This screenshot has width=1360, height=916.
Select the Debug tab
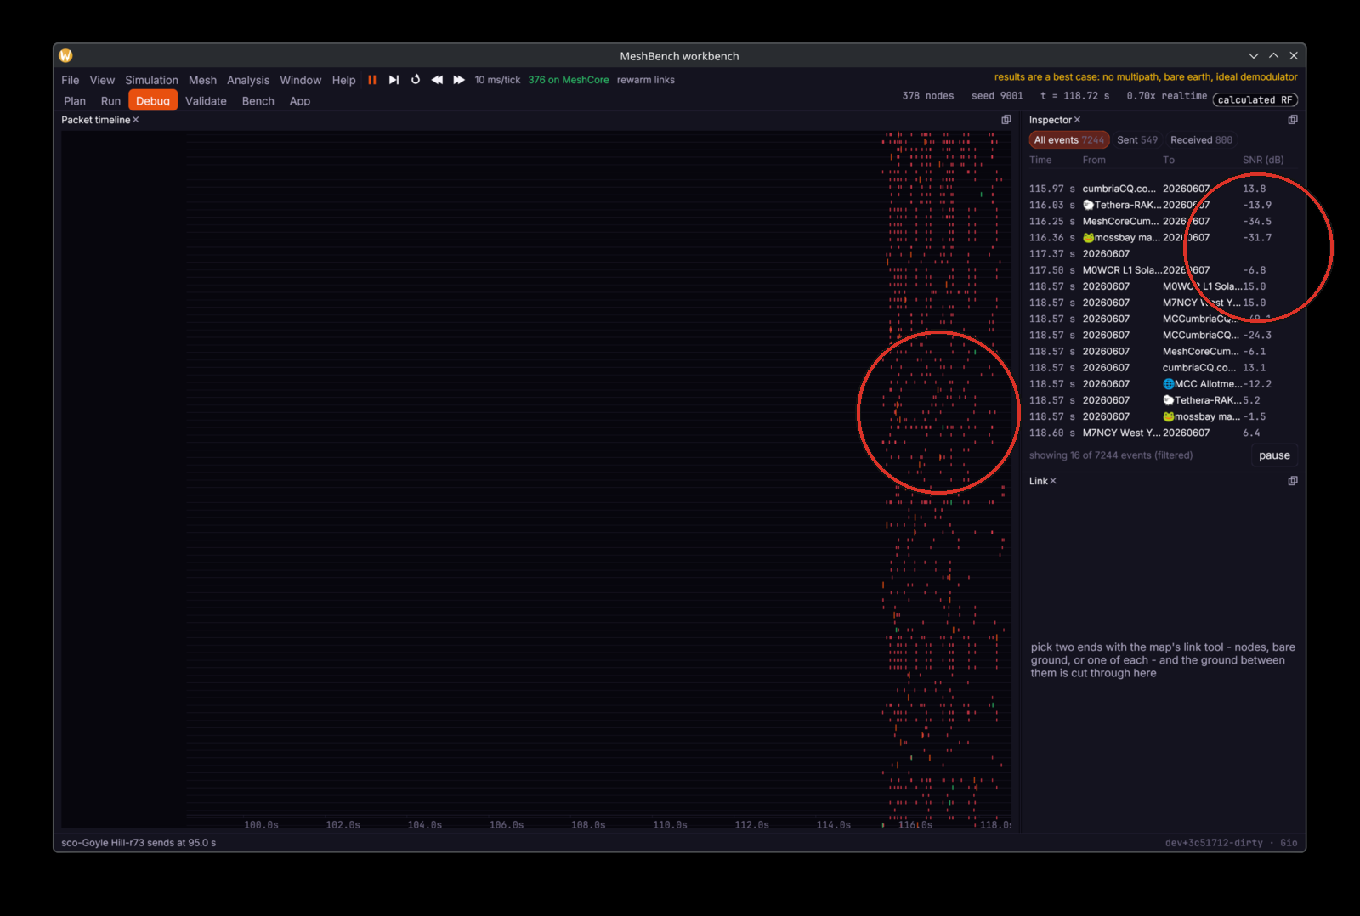click(x=153, y=100)
